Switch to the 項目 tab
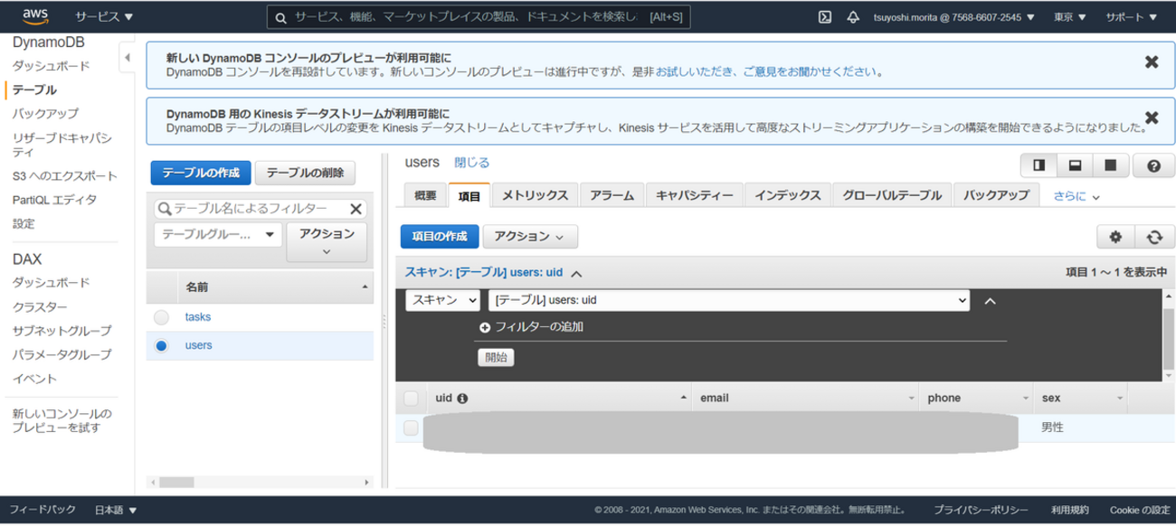 click(x=469, y=195)
